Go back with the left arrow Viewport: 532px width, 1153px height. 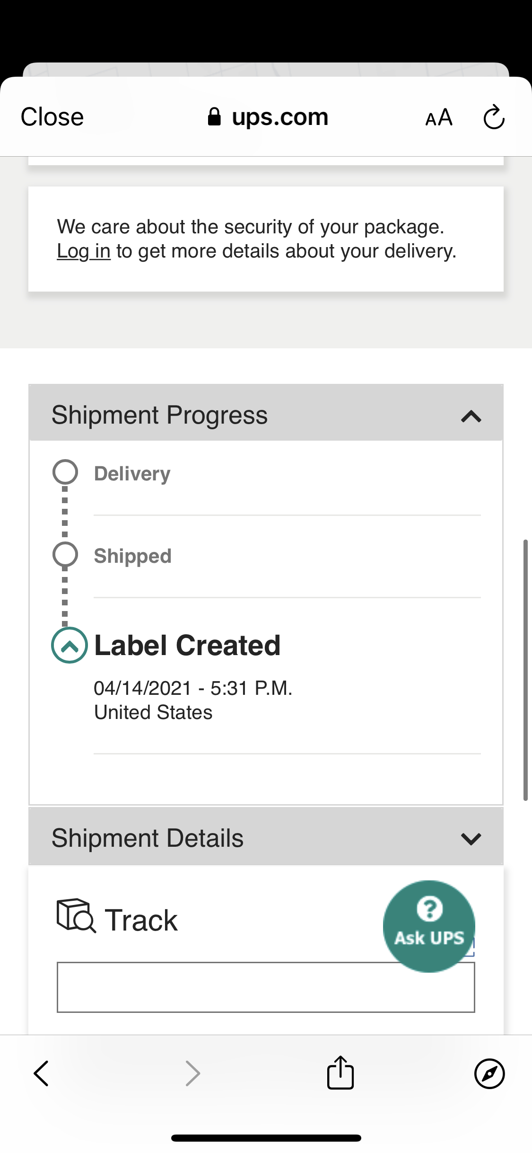pyautogui.click(x=42, y=1073)
